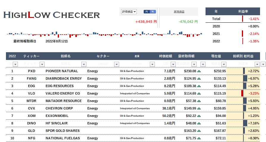266x142 pixels.
Task: Click the filter arrow for the 現在値 column
Action: 229,64
